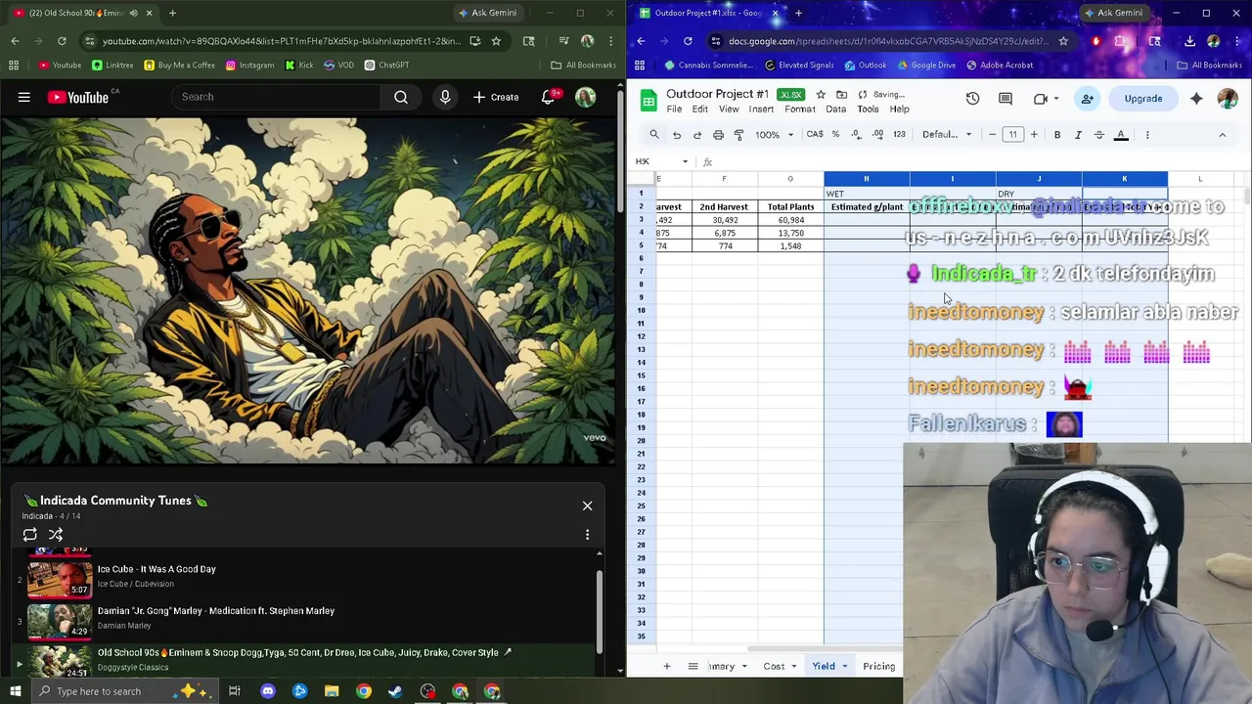This screenshot has height=704, width=1252.
Task: Open version history clock icon
Action: pos(972,99)
